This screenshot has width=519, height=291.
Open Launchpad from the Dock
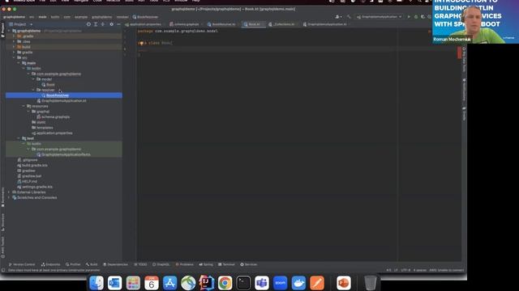click(x=133, y=283)
